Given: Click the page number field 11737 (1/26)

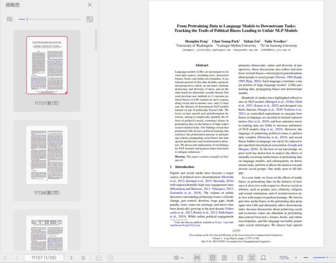Looking at the screenshot, I should tap(44, 258).
